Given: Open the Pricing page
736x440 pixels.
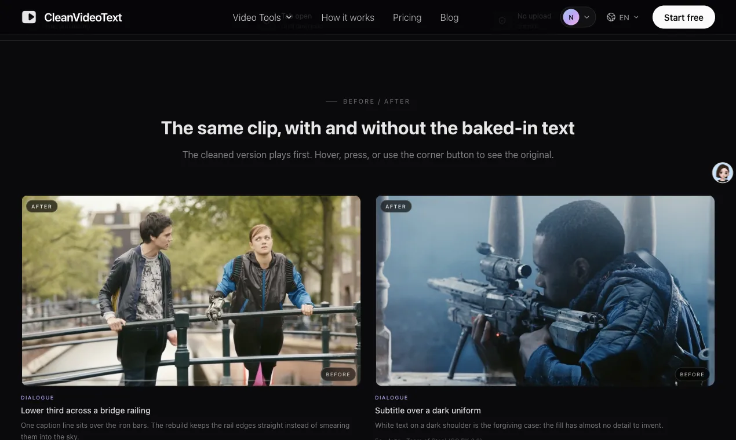Looking at the screenshot, I should click(407, 17).
